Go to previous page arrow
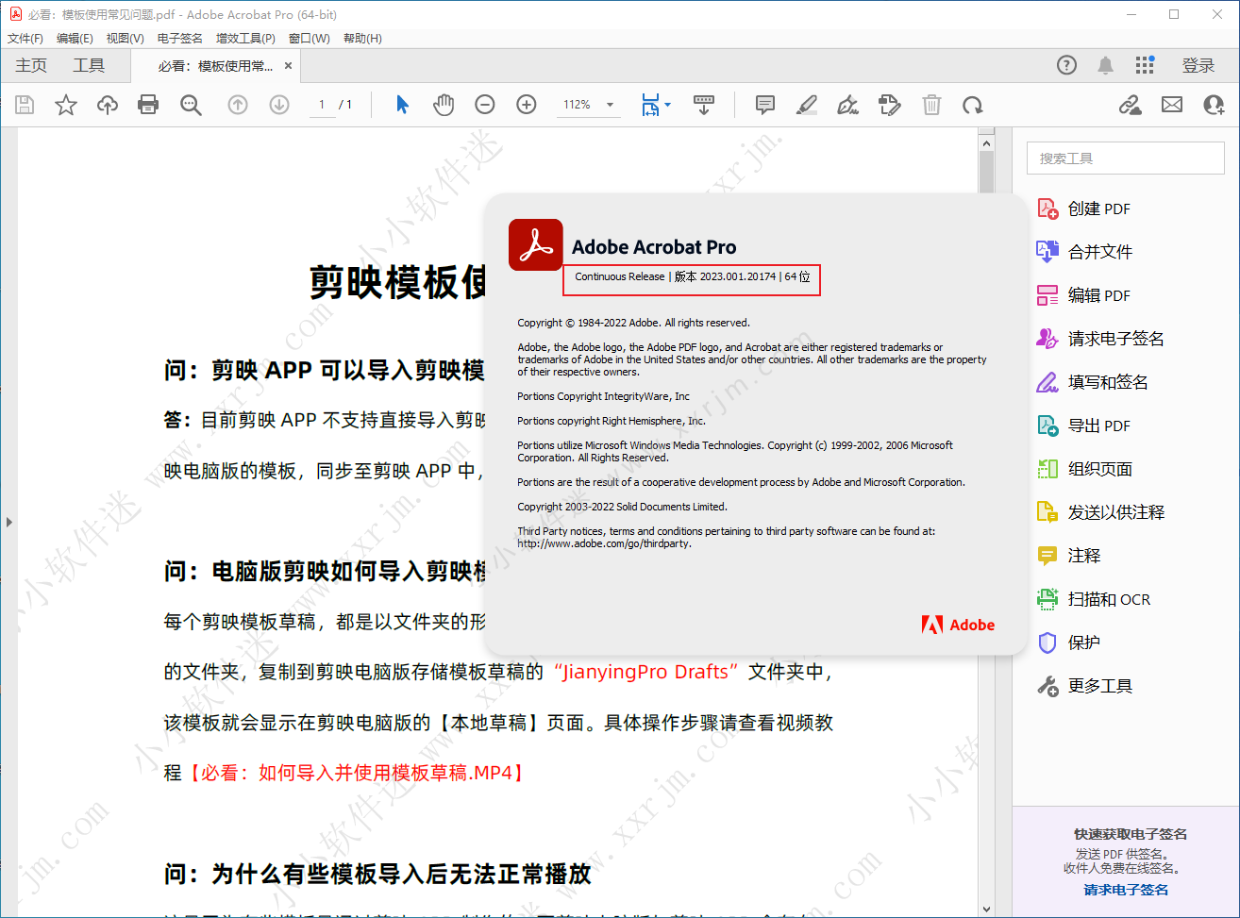Image resolution: width=1240 pixels, height=918 pixels. tap(238, 105)
